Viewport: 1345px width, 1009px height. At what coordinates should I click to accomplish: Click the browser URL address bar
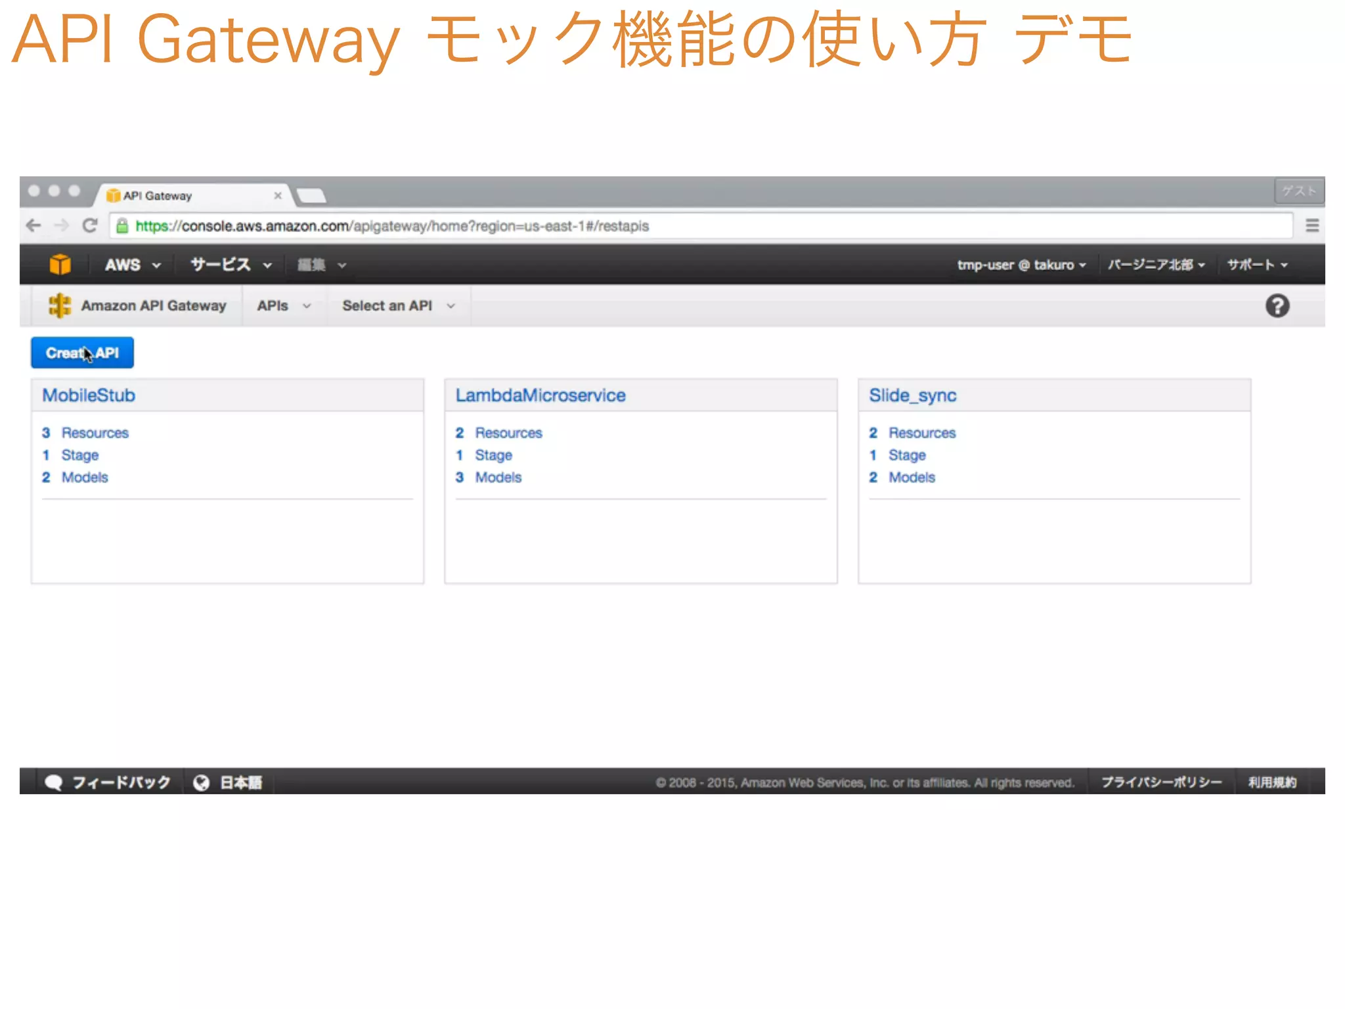tap(701, 226)
